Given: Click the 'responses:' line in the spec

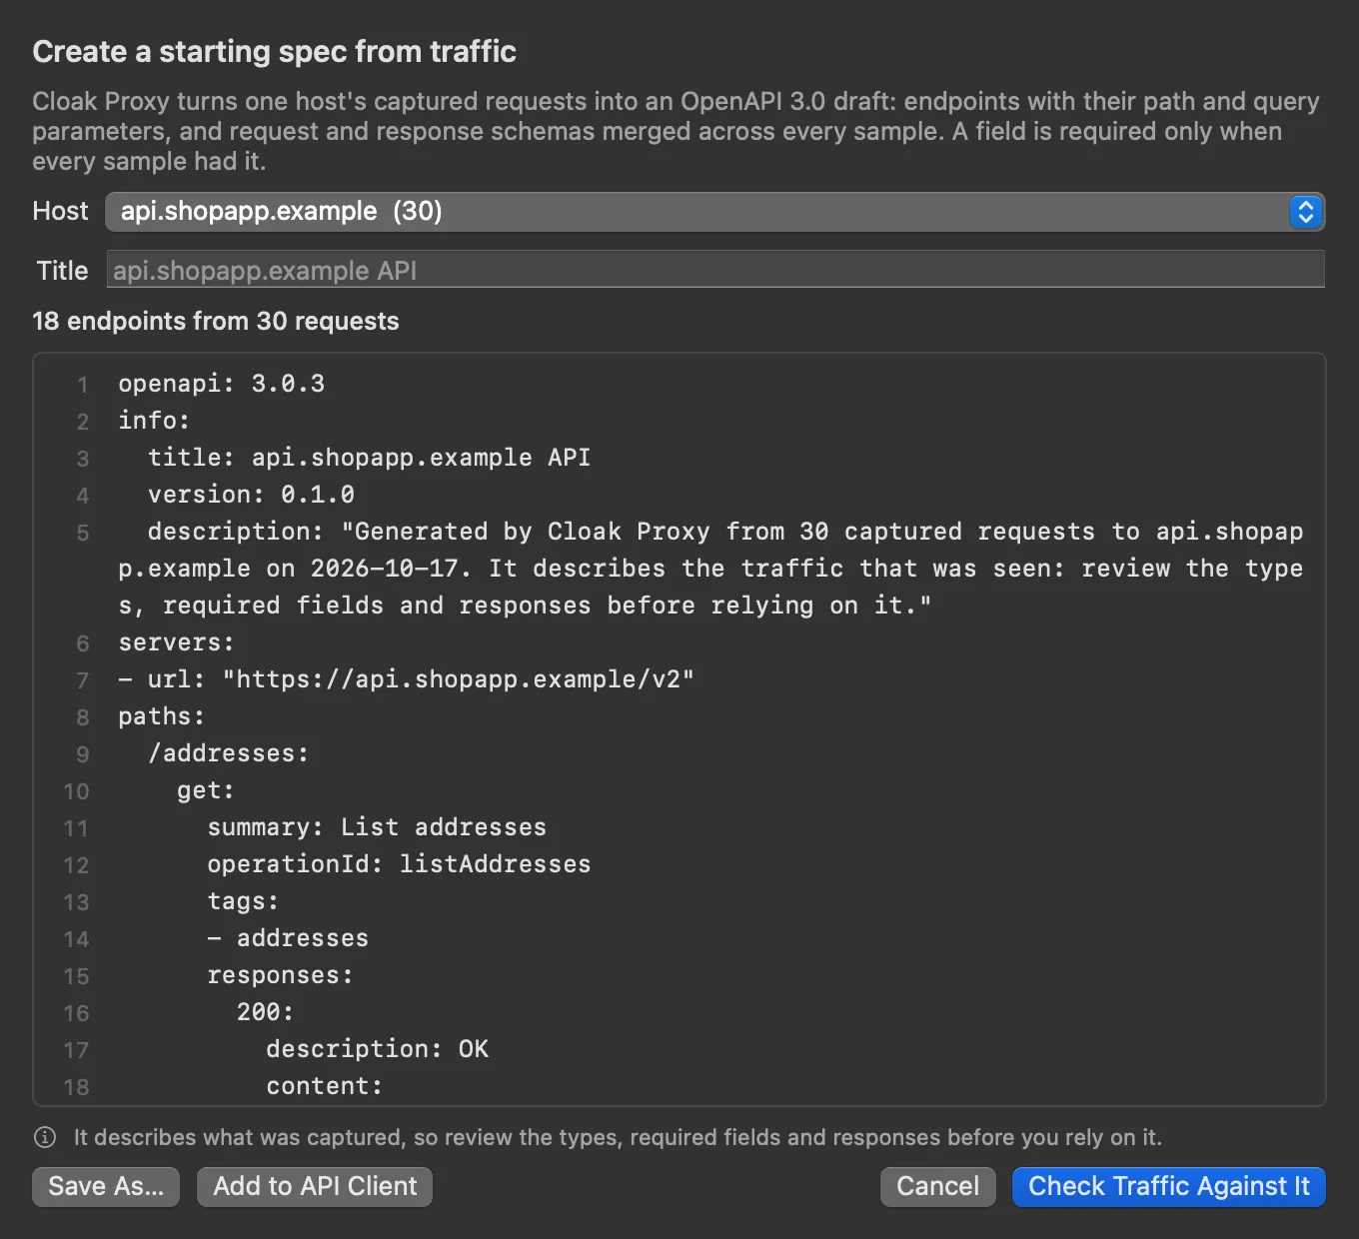Looking at the screenshot, I should (x=280, y=975).
